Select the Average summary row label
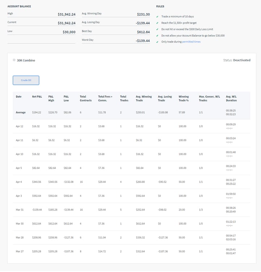Image resolution: width=261 pixels, height=272 pixels. click(21, 112)
